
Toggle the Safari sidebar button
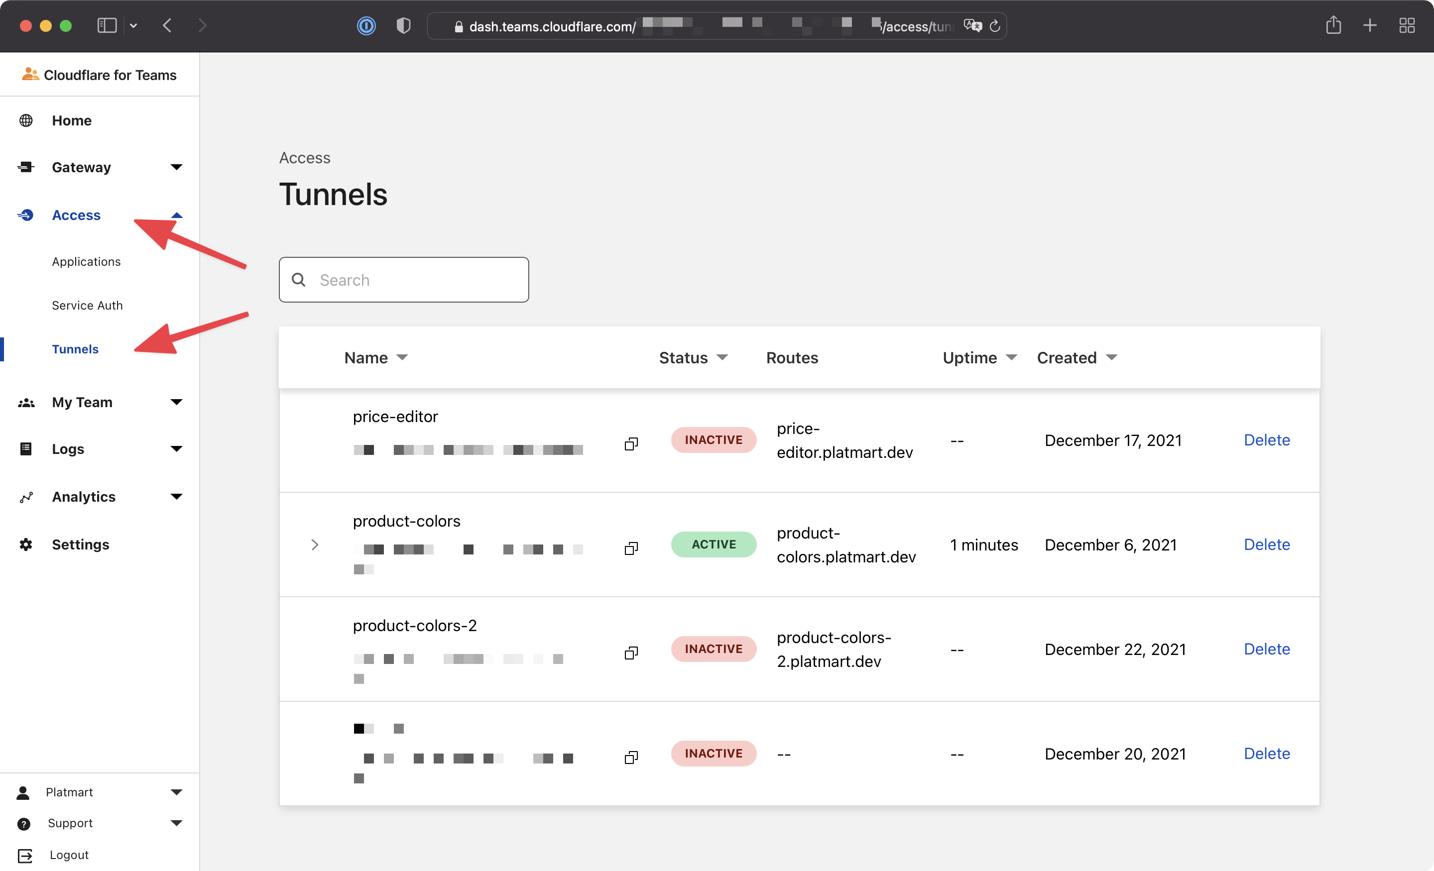pyautogui.click(x=107, y=25)
